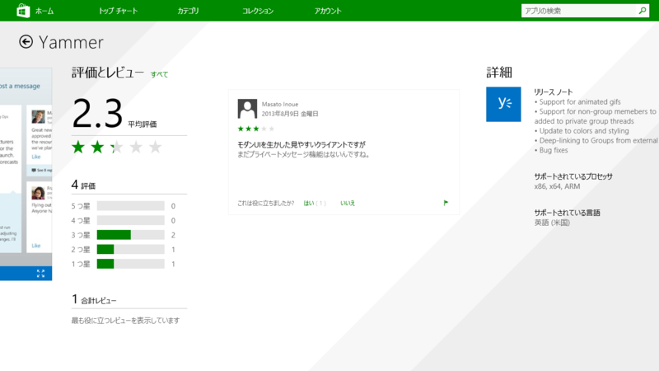
Task: Click the reviewer name Masato Inoue
Action: 280,105
